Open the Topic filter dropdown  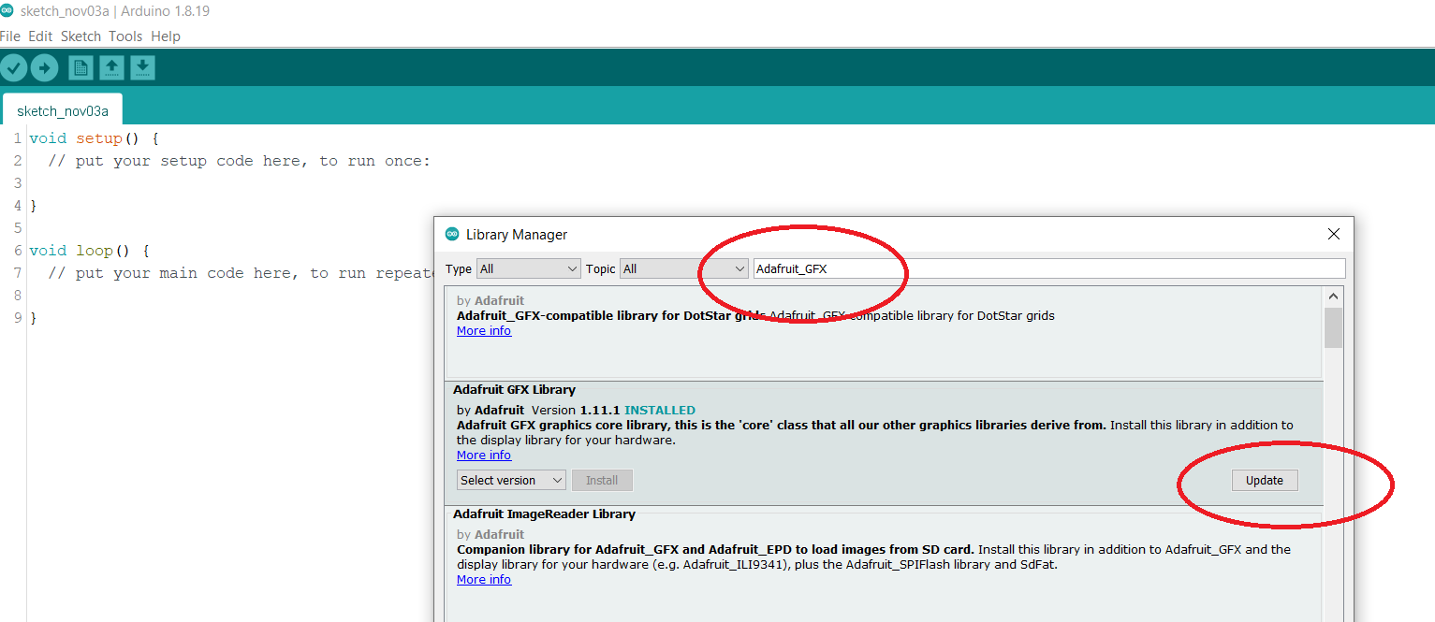coord(683,268)
